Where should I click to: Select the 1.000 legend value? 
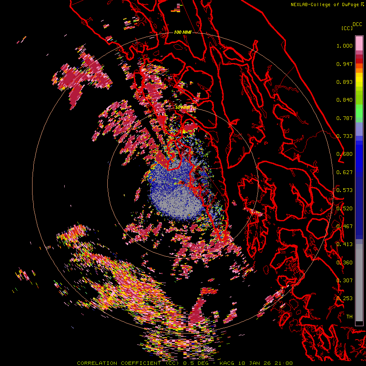coord(344,46)
